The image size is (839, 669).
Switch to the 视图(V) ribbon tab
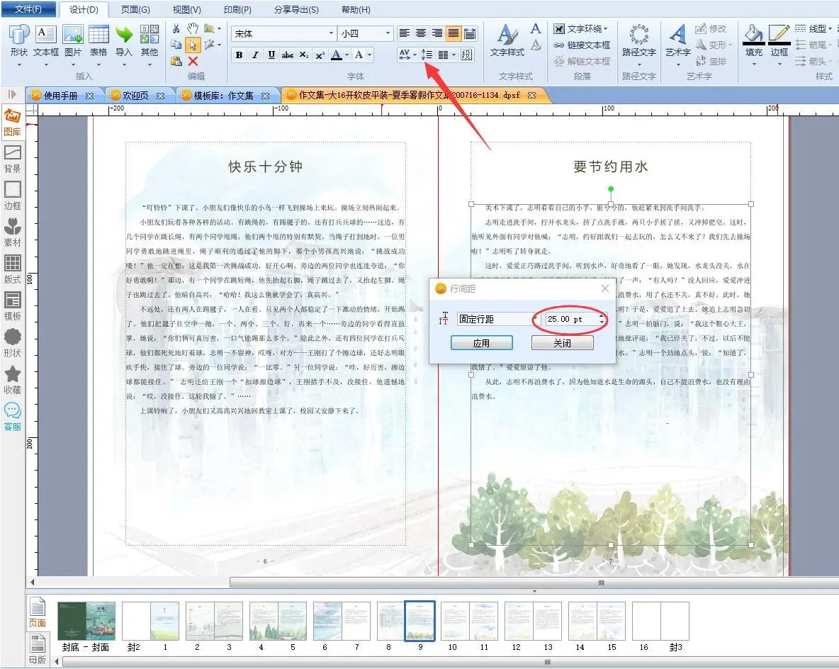(186, 10)
